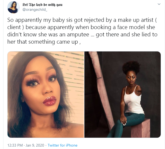Open the "Twitter for iPhone" source link
The width and height of the screenshot is (165, 149).
pos(63,145)
